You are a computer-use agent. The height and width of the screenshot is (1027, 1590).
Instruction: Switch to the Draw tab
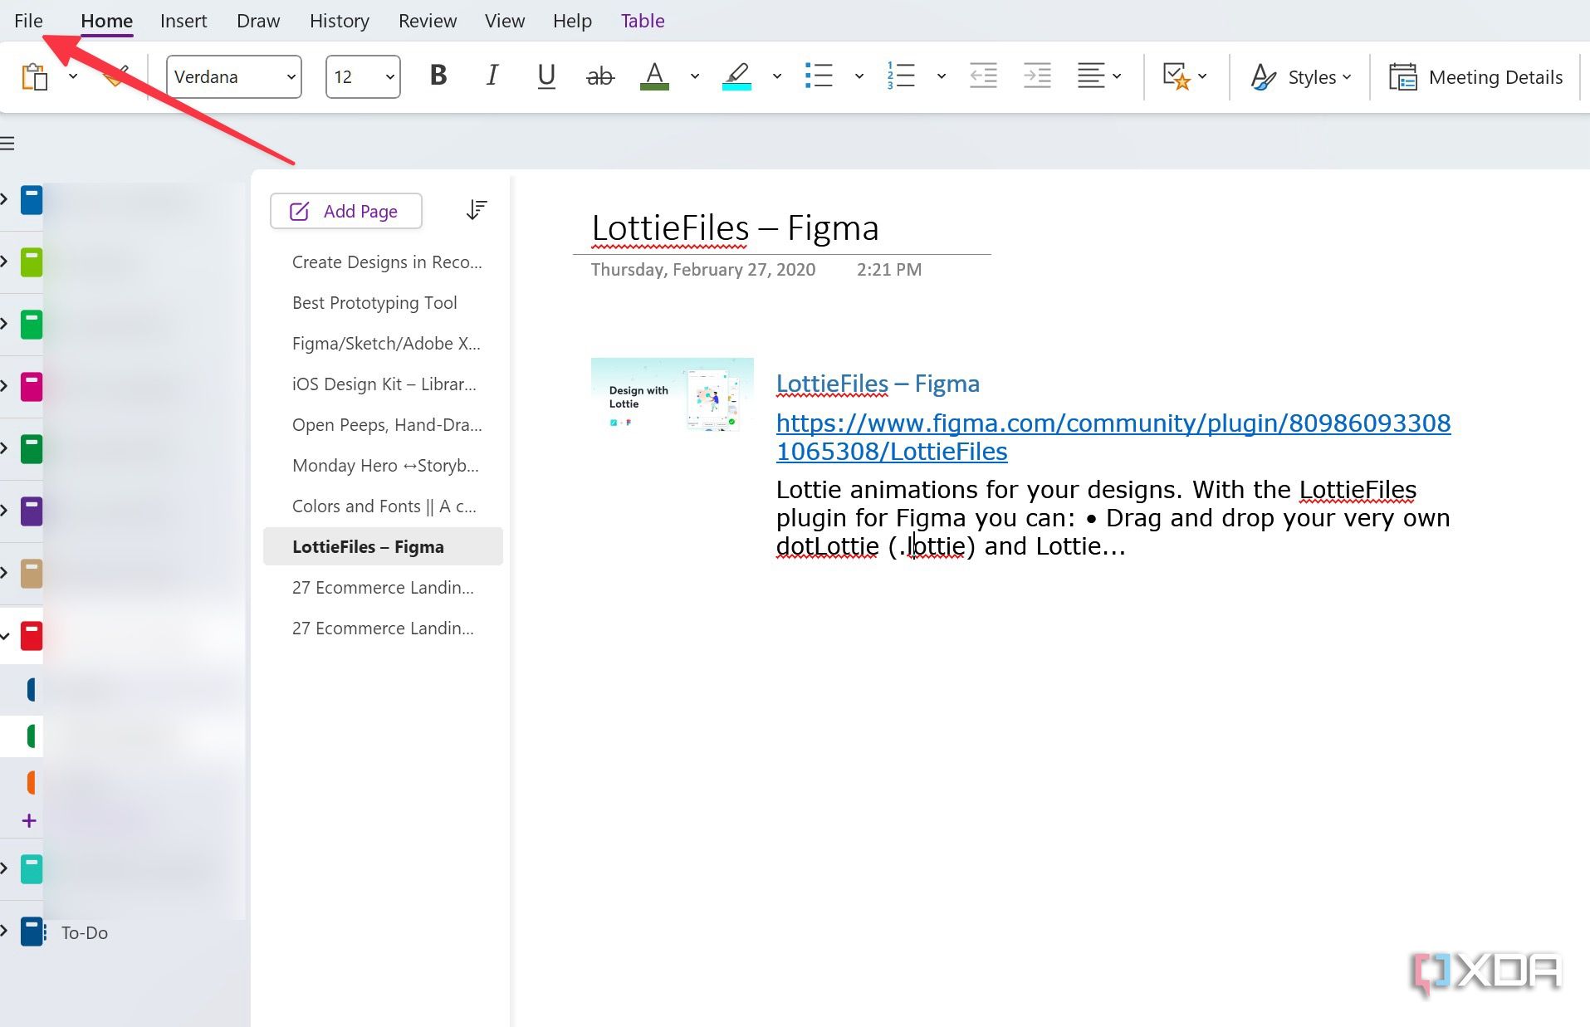point(257,20)
